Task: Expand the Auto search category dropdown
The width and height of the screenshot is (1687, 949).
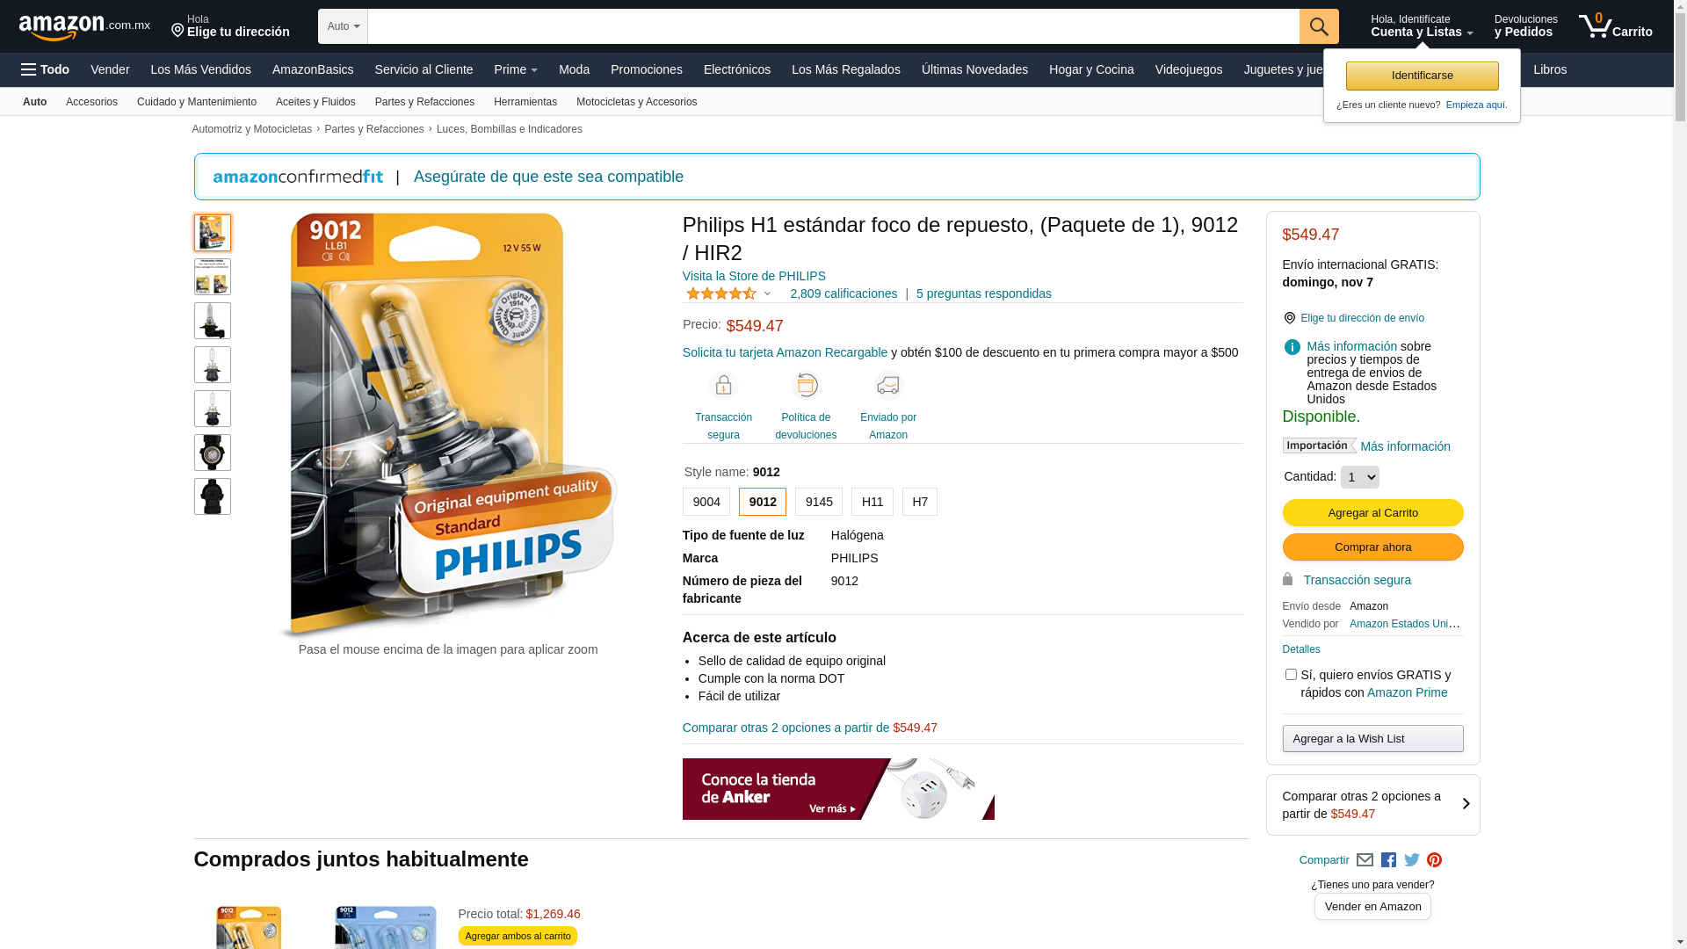Action: point(343,26)
